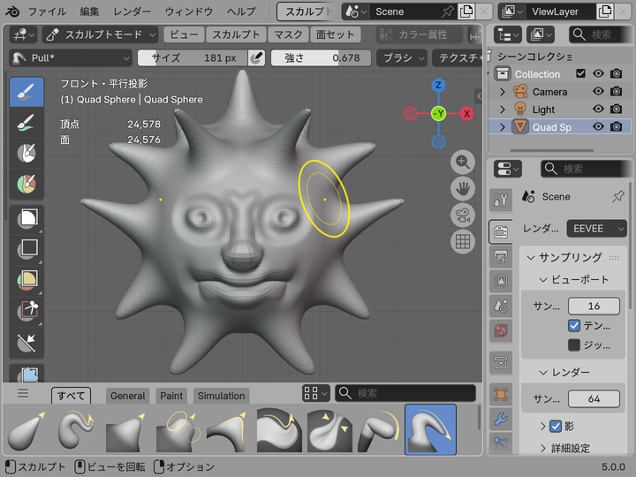
Task: Select the Line Project tool
Action: [27, 343]
